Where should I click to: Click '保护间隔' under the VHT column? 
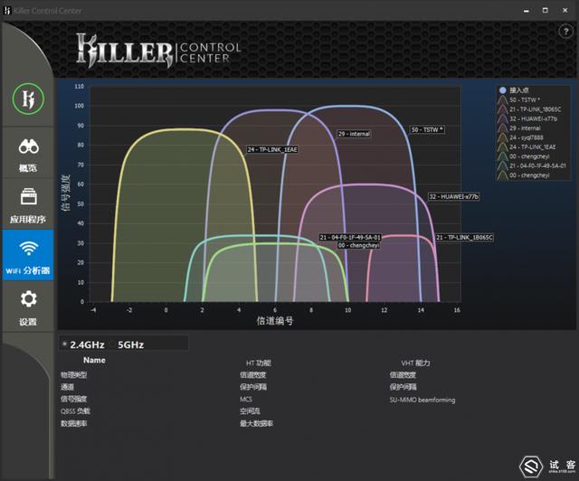(403, 387)
